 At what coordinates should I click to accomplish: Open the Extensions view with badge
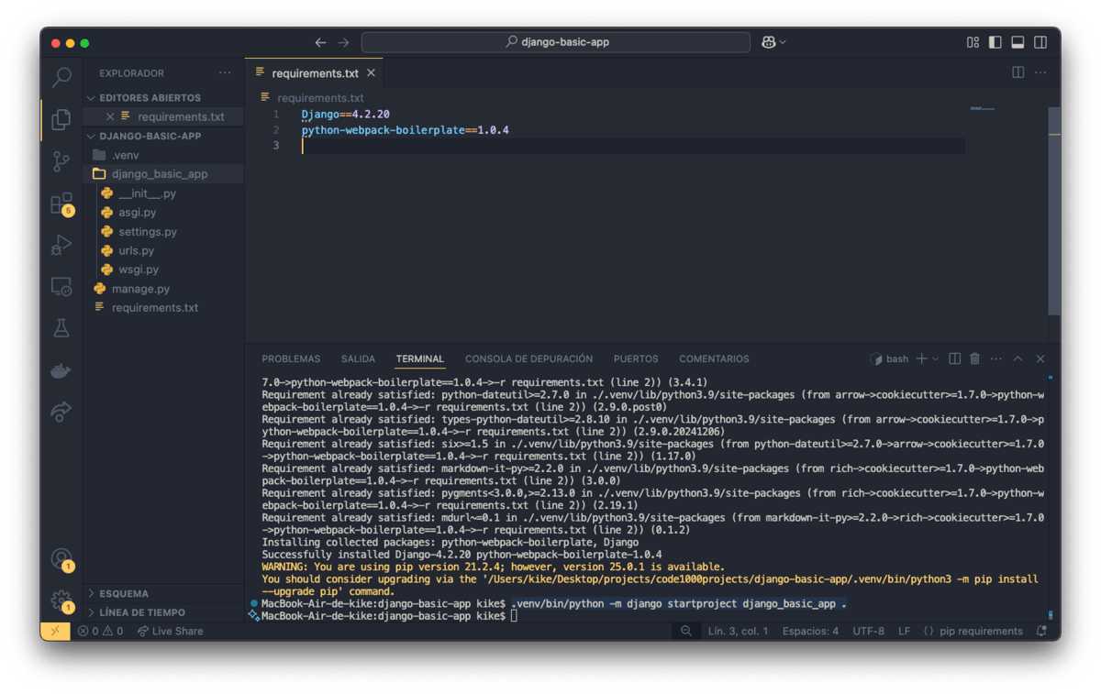coord(61,204)
